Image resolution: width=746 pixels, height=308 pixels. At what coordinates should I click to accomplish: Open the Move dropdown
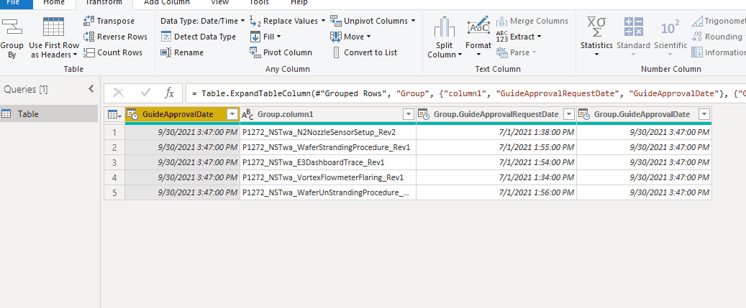pyautogui.click(x=350, y=37)
